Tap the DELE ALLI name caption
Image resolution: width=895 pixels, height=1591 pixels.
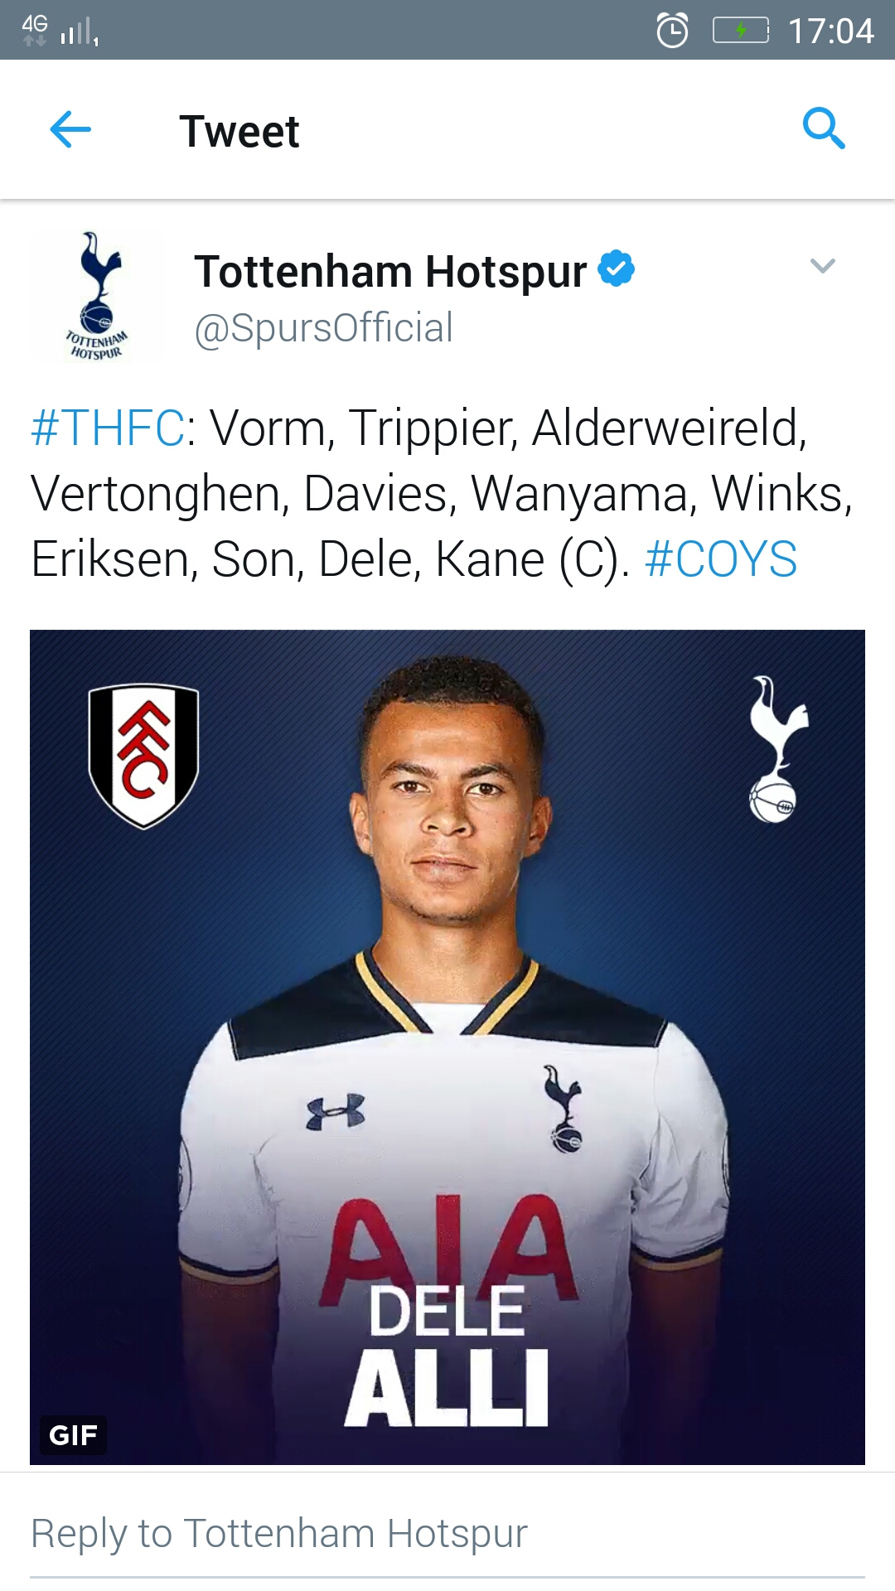pos(447,1356)
